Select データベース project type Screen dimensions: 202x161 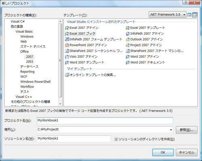point(29,67)
